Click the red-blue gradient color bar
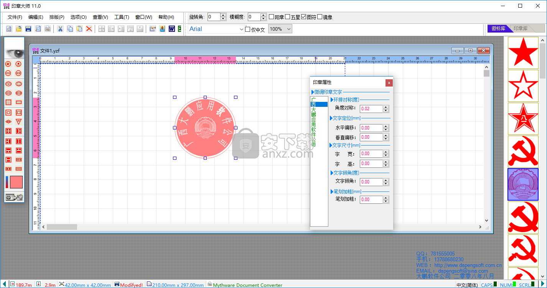 (x=7, y=182)
